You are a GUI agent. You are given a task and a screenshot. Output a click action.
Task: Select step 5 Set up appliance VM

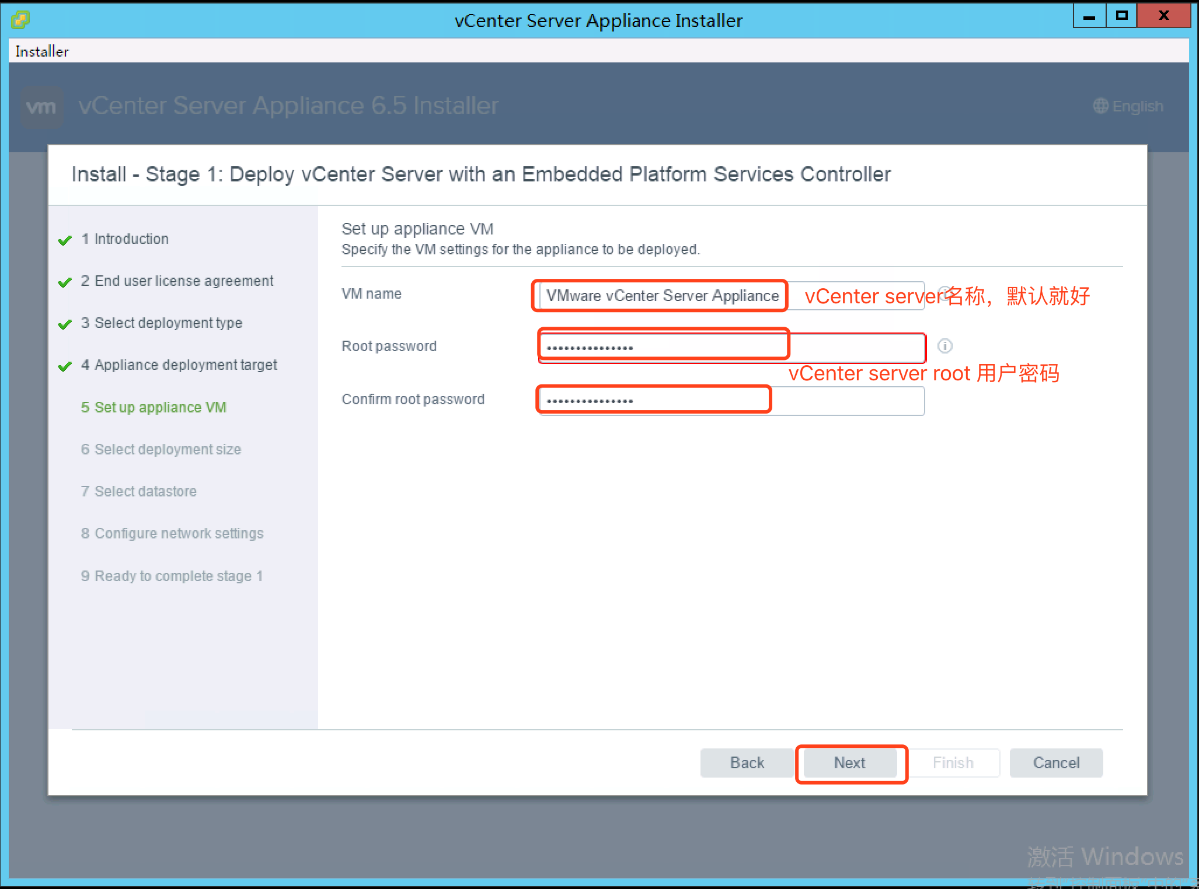click(x=154, y=407)
